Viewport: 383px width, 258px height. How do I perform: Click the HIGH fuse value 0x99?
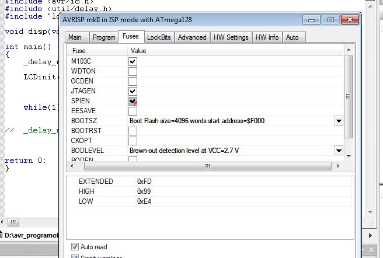(x=144, y=191)
